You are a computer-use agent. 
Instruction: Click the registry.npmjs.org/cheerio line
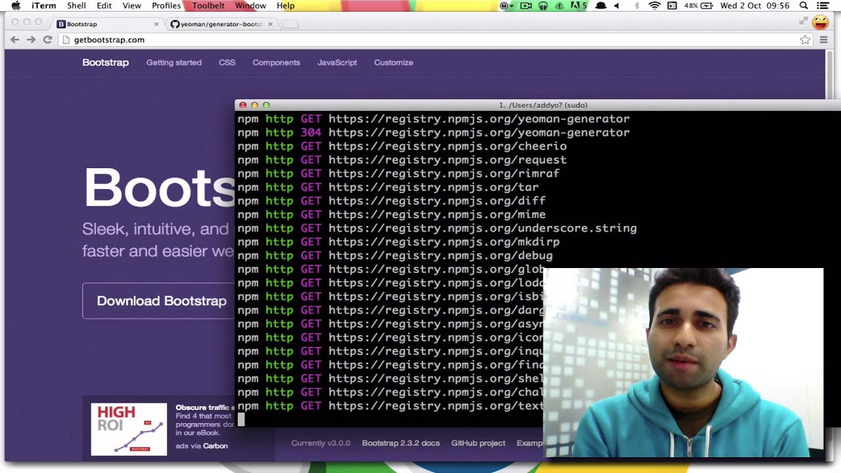[402, 146]
